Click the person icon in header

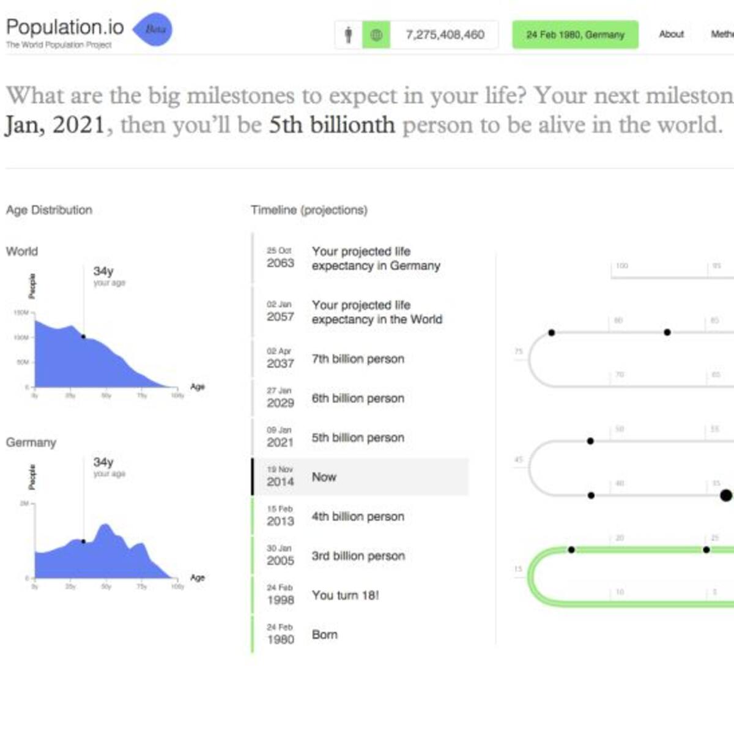[x=349, y=35]
